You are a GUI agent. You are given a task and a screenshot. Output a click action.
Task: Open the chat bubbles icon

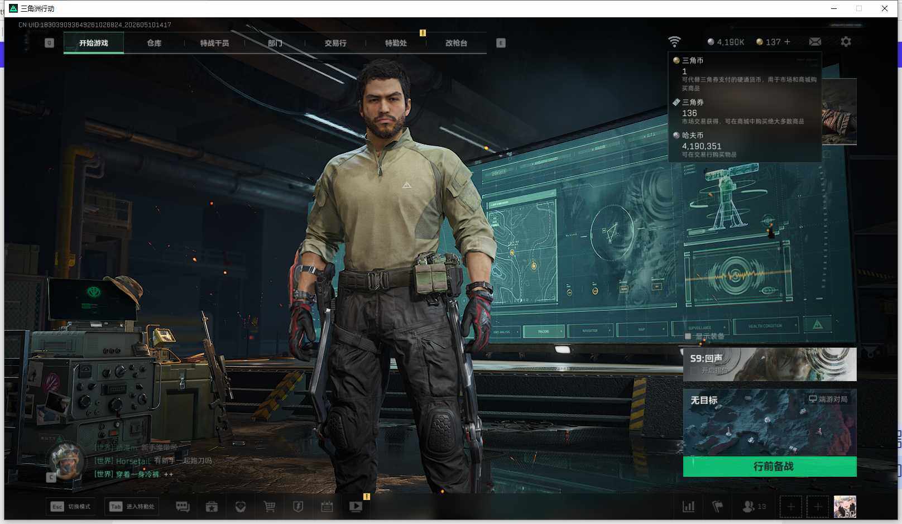[x=183, y=506]
